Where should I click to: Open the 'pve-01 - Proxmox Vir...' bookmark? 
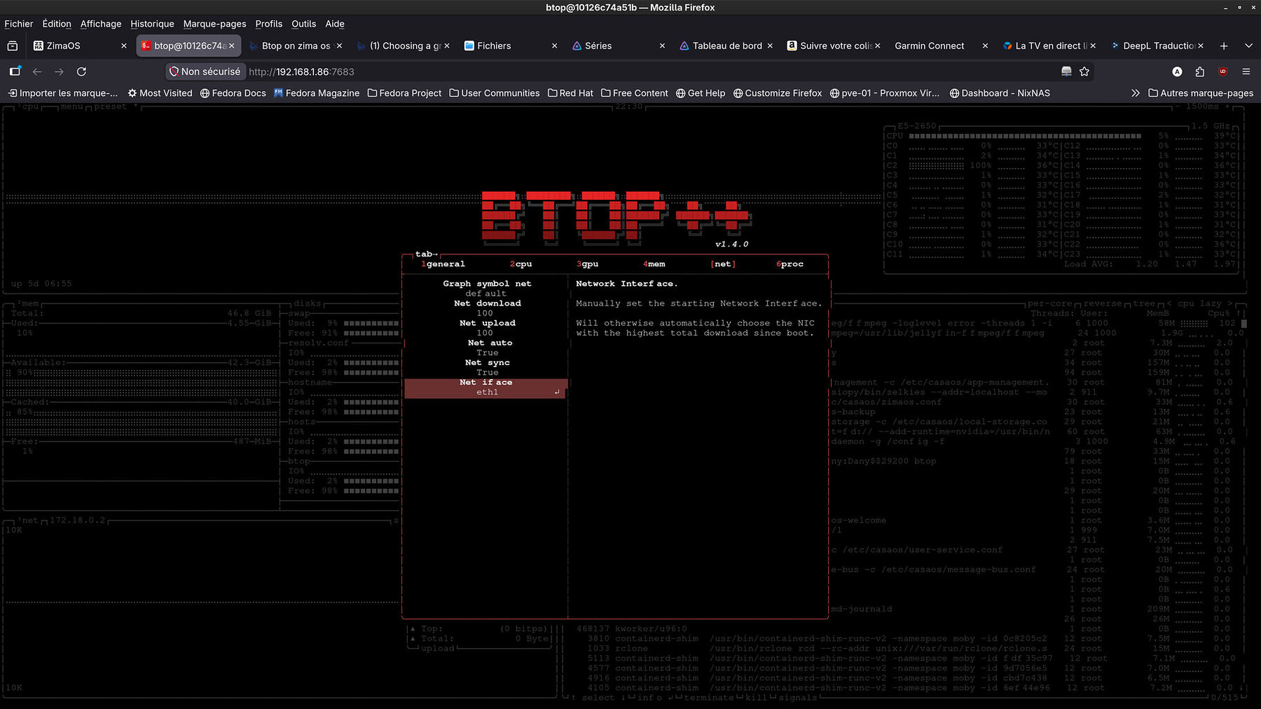pos(885,93)
